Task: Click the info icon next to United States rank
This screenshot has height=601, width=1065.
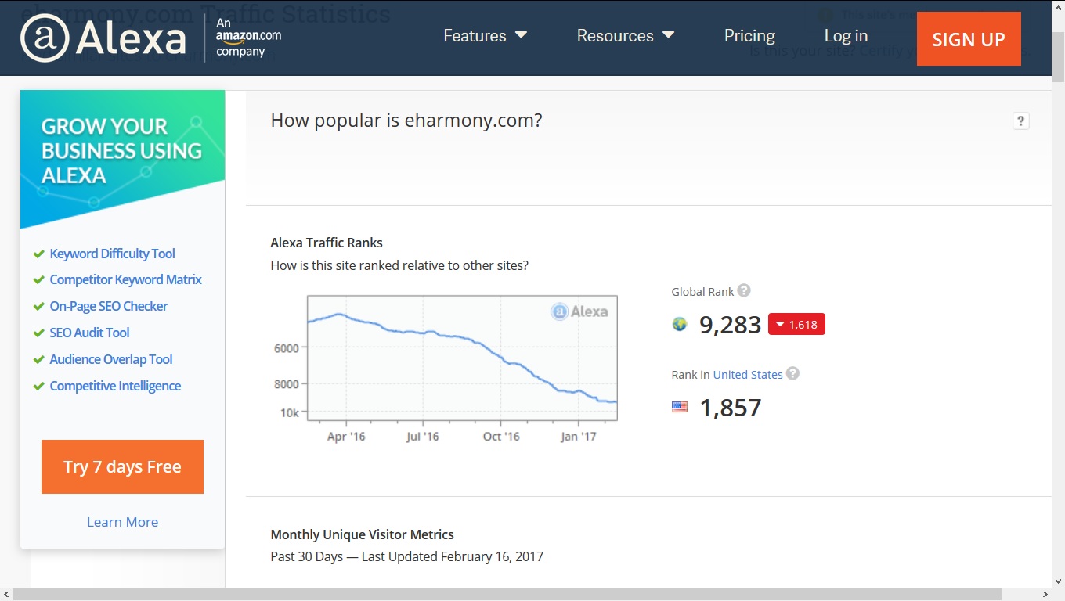Action: click(792, 373)
